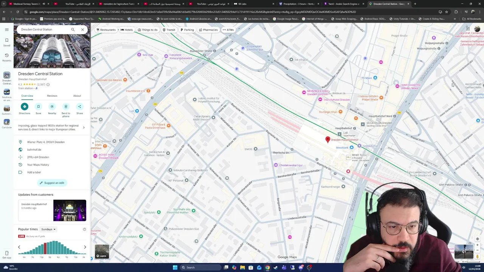Bookmark this page with the star icon
The height and width of the screenshot is (272, 484).
pyautogui.click(x=447, y=12)
